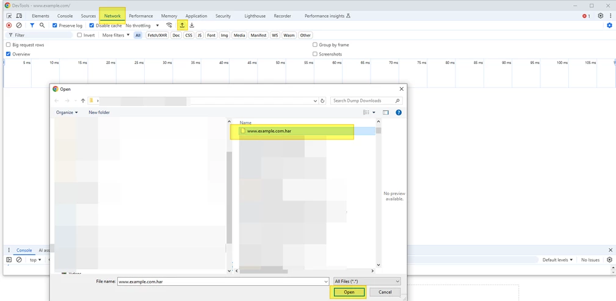Click the No Issues indicator
The height and width of the screenshot is (301, 616).
click(590, 260)
